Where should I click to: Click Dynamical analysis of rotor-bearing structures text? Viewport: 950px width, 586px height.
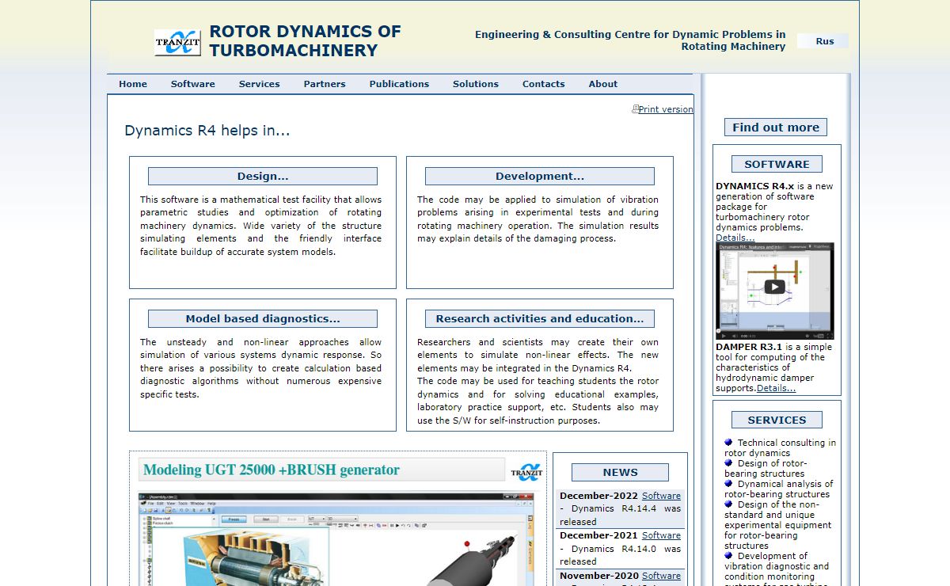pyautogui.click(x=779, y=489)
